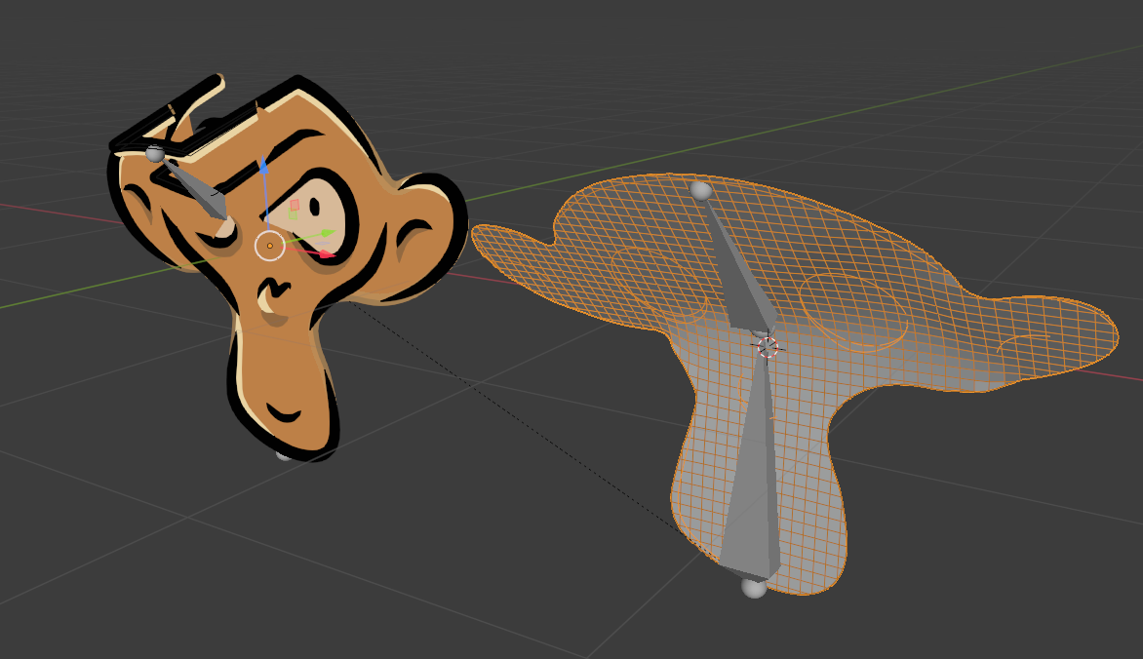Select the long lower bone in wireframe monkey

coord(753,467)
